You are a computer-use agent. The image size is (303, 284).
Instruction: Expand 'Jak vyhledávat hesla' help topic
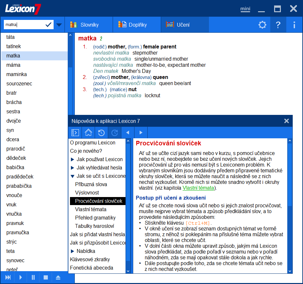(x=73, y=168)
